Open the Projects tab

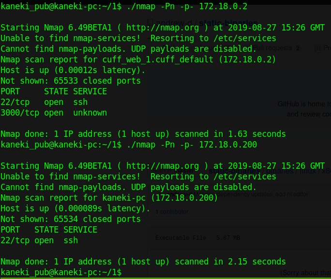(327, 48)
